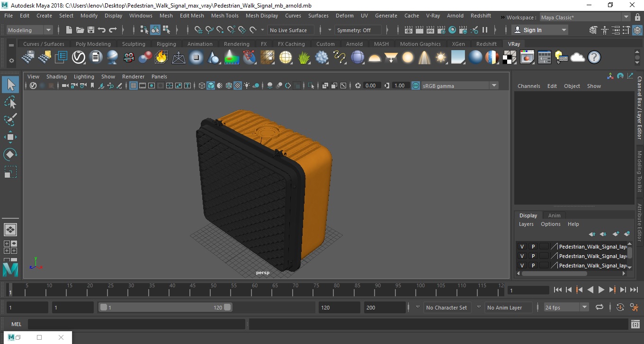Click the V-Ray logo shelf icon
644x344 pixels.
click(x=78, y=57)
